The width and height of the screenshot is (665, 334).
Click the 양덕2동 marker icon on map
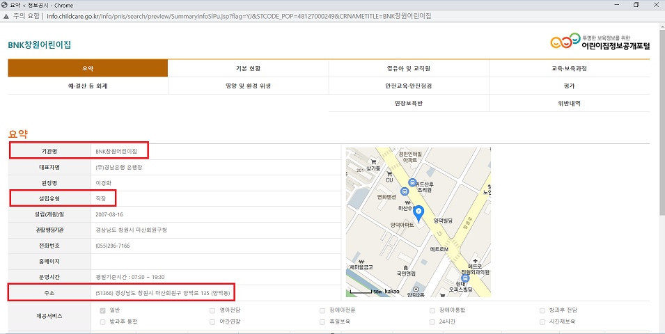[x=416, y=289]
